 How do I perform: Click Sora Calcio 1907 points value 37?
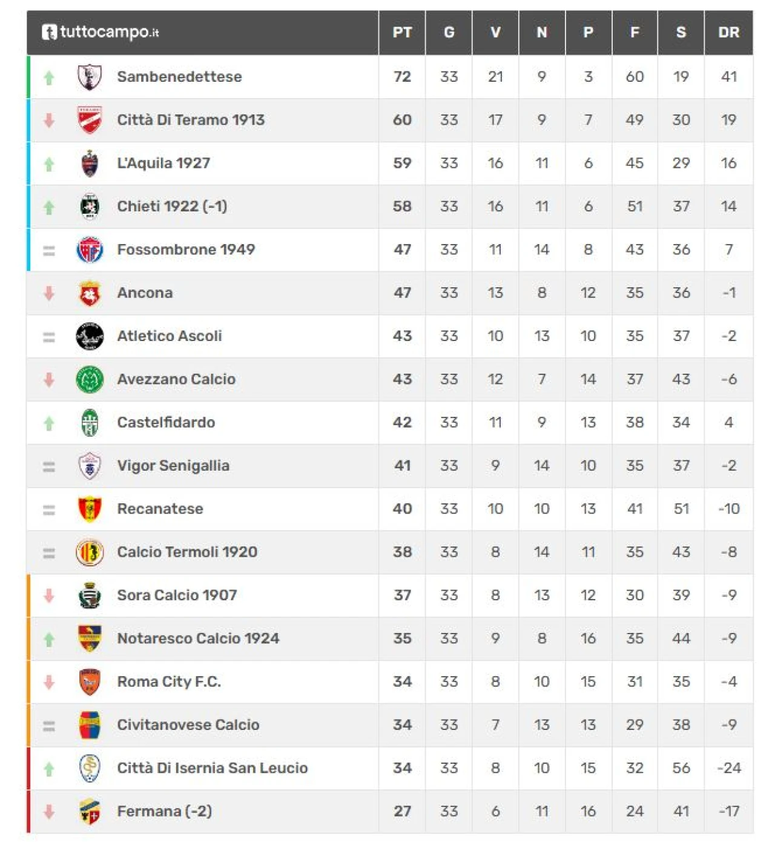[402, 595]
